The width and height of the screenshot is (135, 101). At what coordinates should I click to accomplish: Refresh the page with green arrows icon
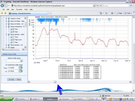(97, 6)
